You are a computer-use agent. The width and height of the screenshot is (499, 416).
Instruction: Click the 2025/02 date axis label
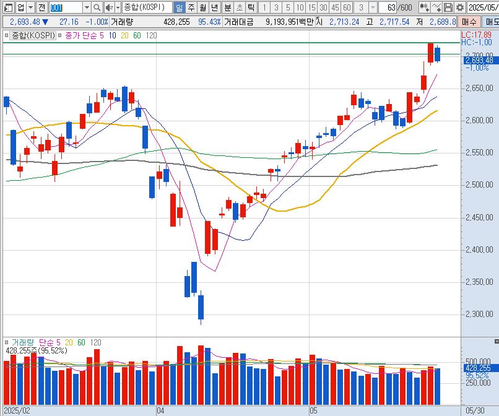tap(17, 410)
